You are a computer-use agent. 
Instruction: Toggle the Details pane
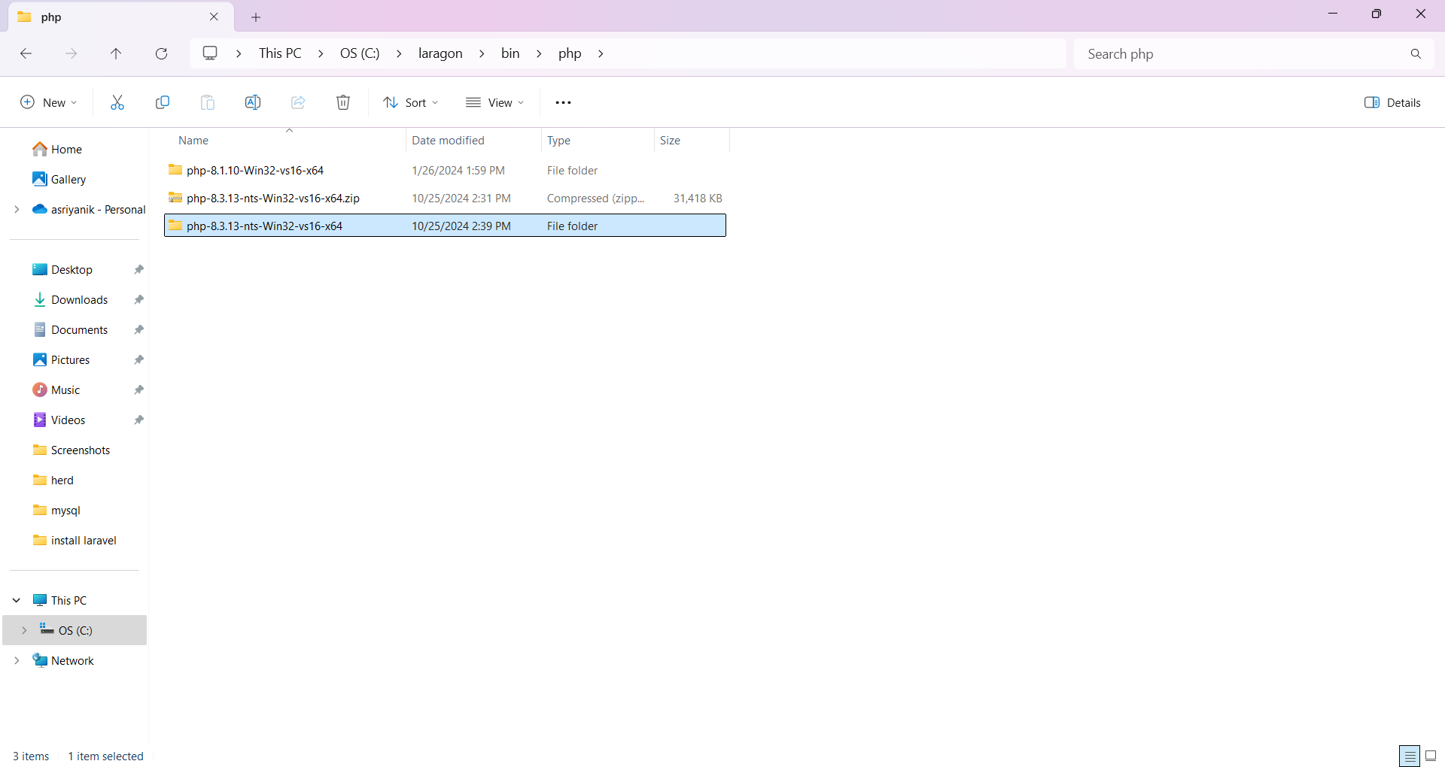(x=1392, y=102)
